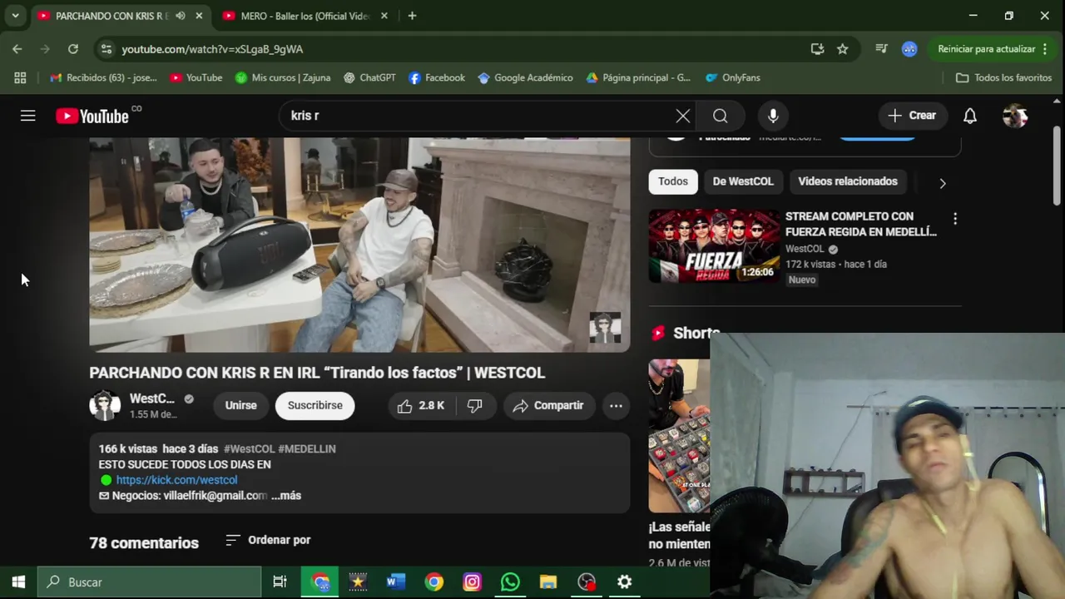Bookmark this page with star icon
Viewport: 1065px width, 599px height.
pos(843,49)
